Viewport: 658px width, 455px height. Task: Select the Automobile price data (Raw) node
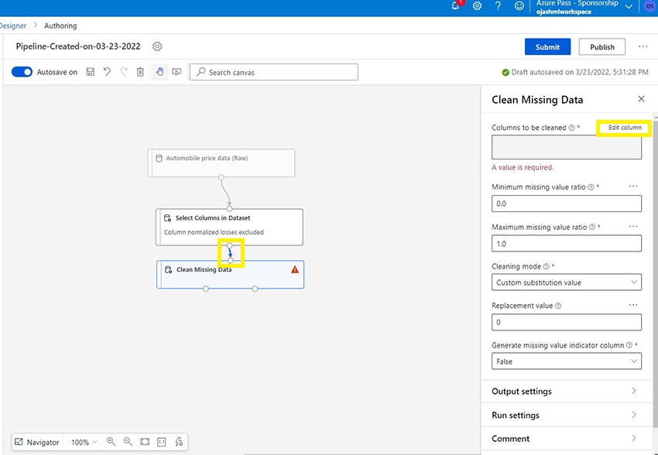(221, 162)
